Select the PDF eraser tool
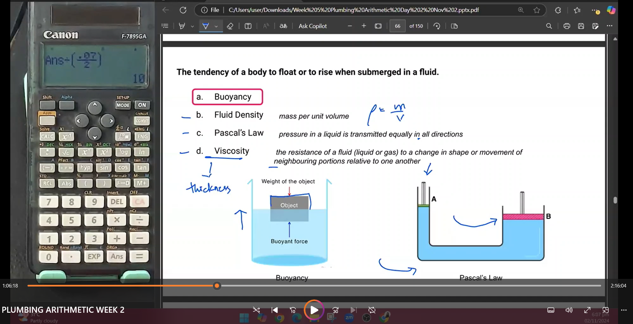This screenshot has width=633, height=324. click(230, 26)
